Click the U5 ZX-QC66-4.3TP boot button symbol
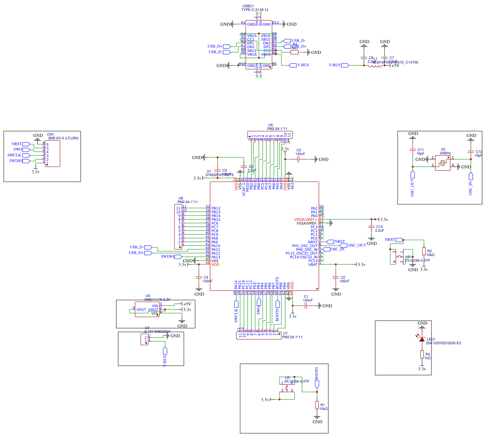The width and height of the screenshot is (487, 437). pos(287,389)
